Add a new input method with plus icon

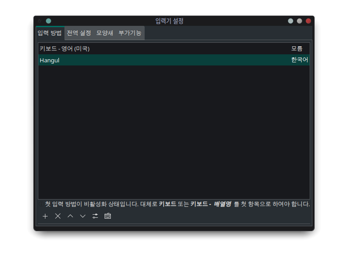[45, 216]
